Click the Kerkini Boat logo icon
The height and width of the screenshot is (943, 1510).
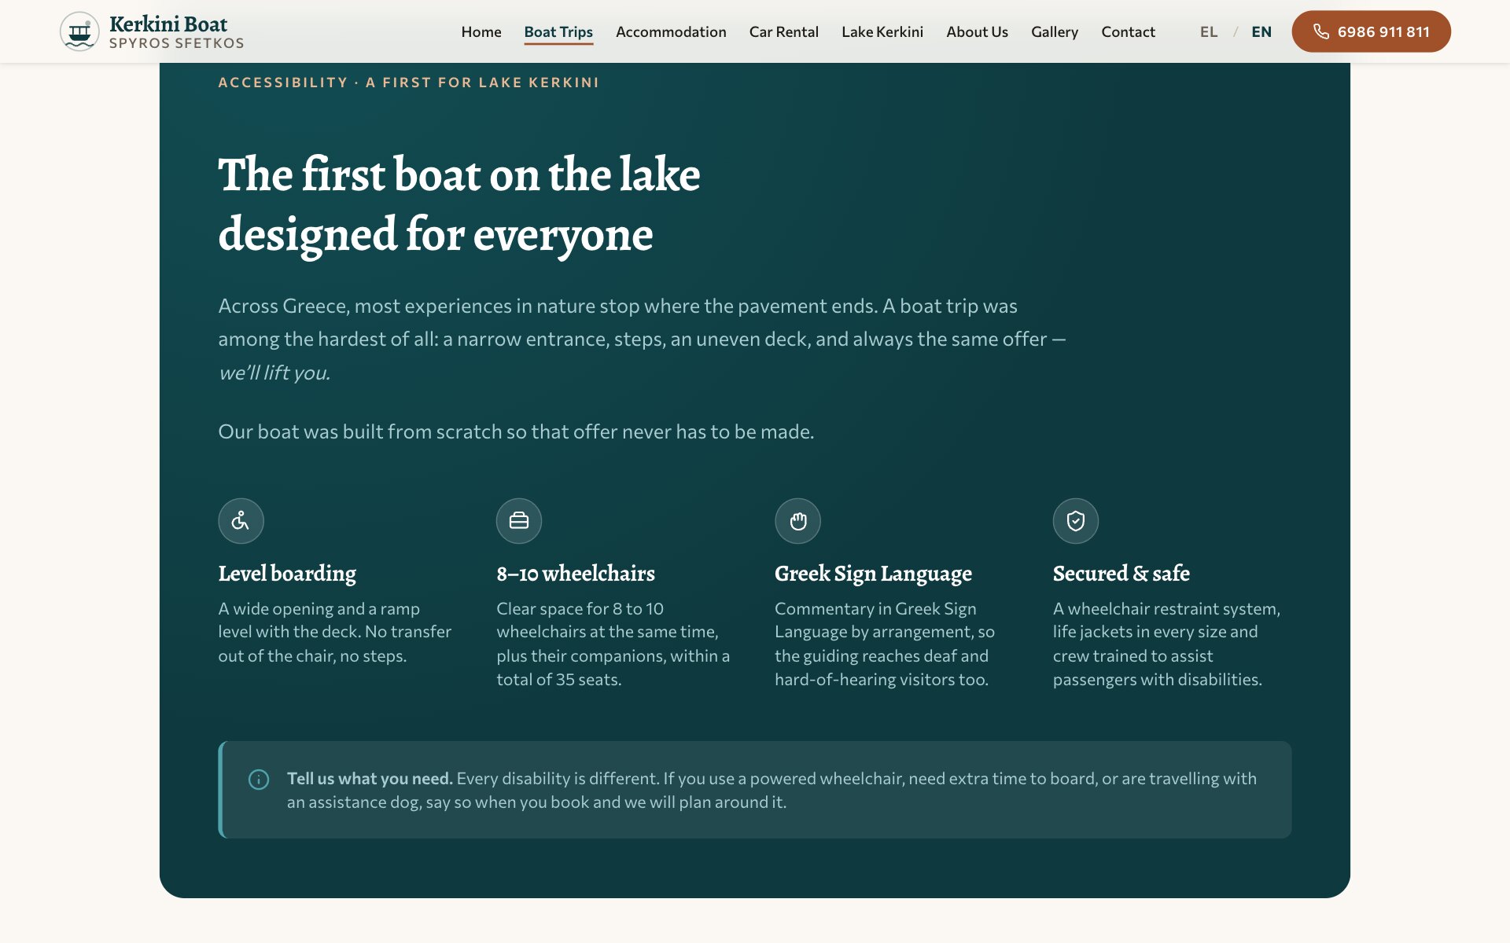(79, 31)
